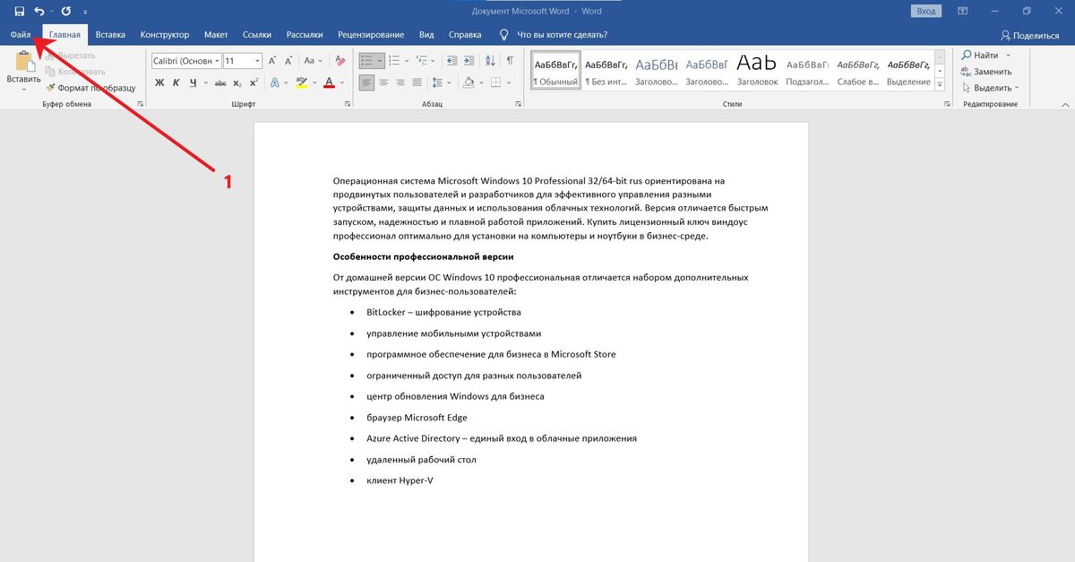Toggle superscript x² formatting
Viewport: 1075px width, 562px height.
click(254, 82)
